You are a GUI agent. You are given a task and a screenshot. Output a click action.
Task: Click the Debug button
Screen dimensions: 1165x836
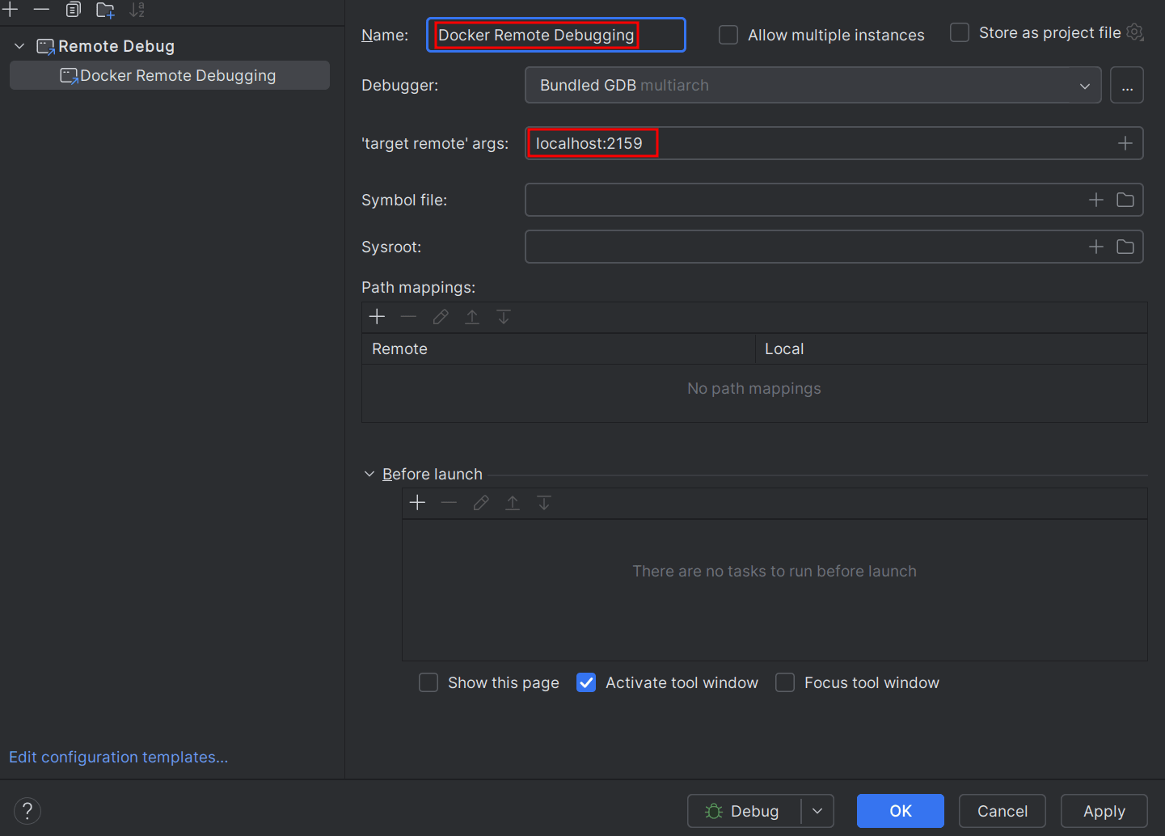pos(745,811)
